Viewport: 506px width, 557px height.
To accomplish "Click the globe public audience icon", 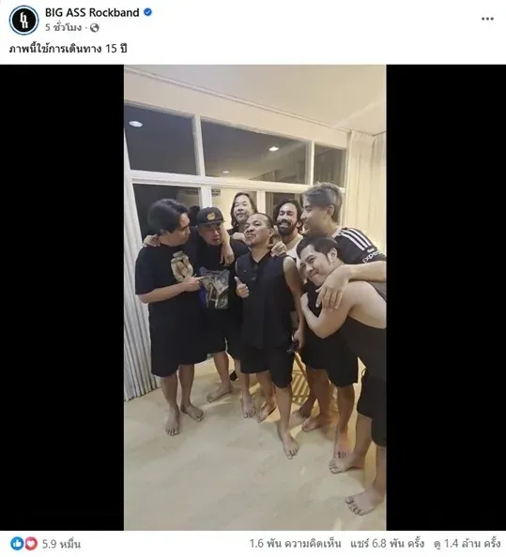I will [x=95, y=28].
